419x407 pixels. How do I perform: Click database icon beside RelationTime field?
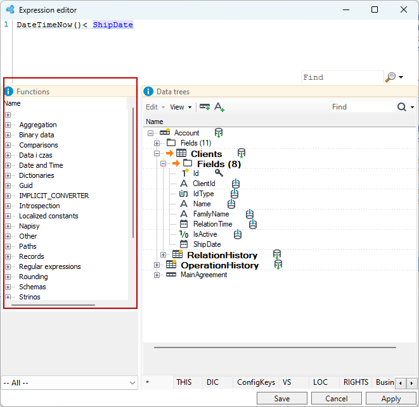coord(253,224)
